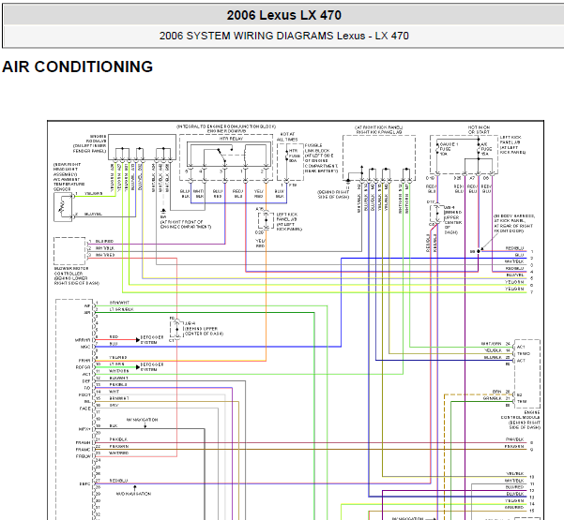Click the "HOT IN ON OR START" label
The height and width of the screenshot is (520, 564).
(x=479, y=129)
